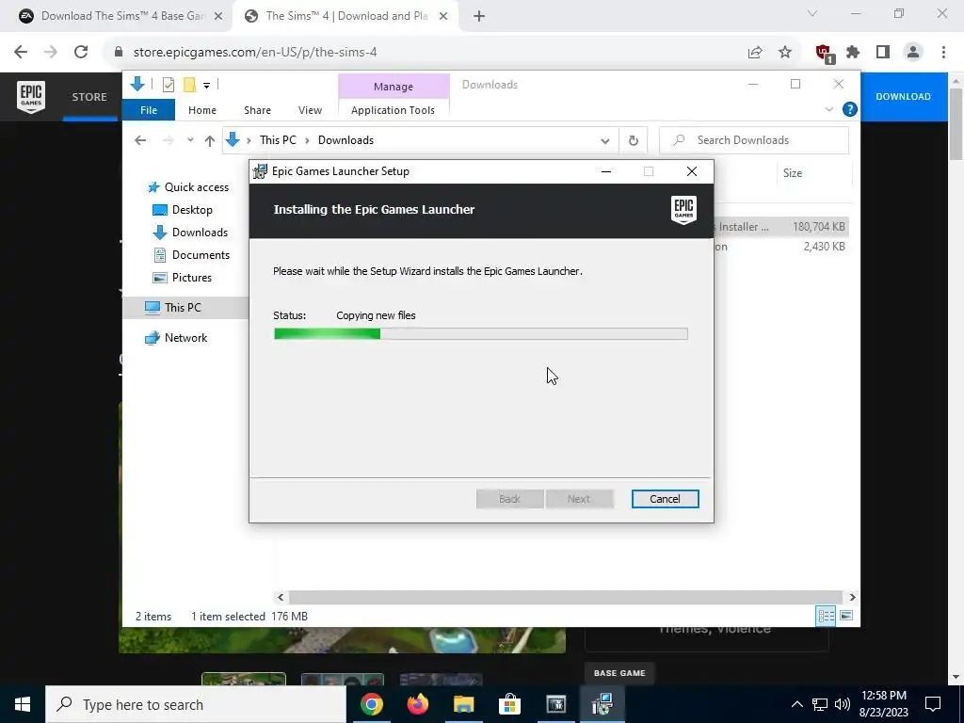The width and height of the screenshot is (964, 723).
Task: Open Windows Start menu
Action: 23,704
